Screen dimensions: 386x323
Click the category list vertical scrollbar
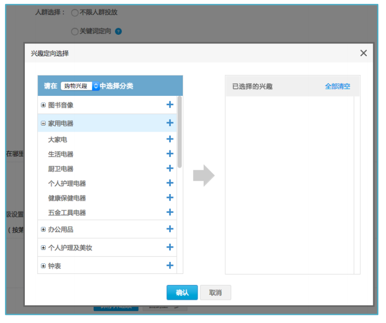pyautogui.click(x=180, y=132)
